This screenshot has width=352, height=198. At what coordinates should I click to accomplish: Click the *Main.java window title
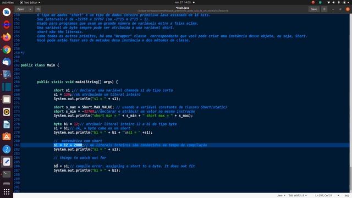(x=183, y=8)
